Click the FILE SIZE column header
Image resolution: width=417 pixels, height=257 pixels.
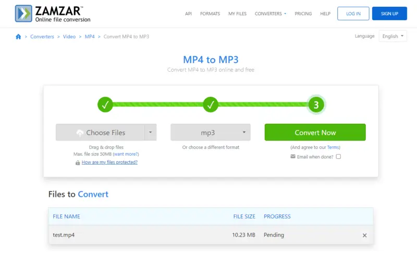[x=244, y=216]
